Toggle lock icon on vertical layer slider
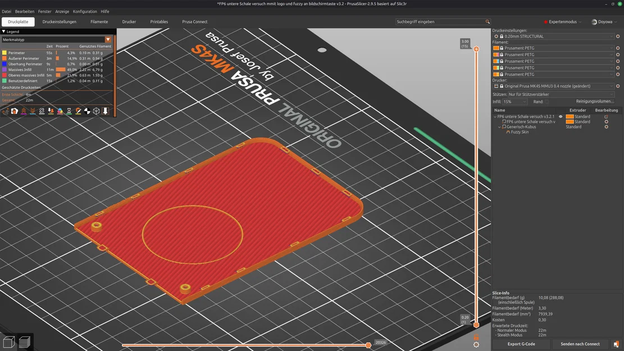Viewport: 624px width, 351px height. click(x=476, y=337)
